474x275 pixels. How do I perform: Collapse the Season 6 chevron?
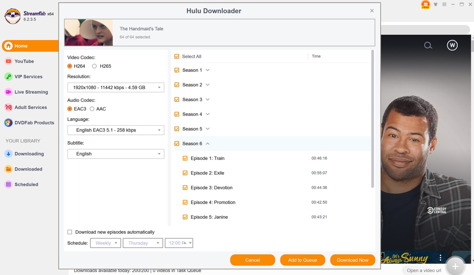click(208, 144)
